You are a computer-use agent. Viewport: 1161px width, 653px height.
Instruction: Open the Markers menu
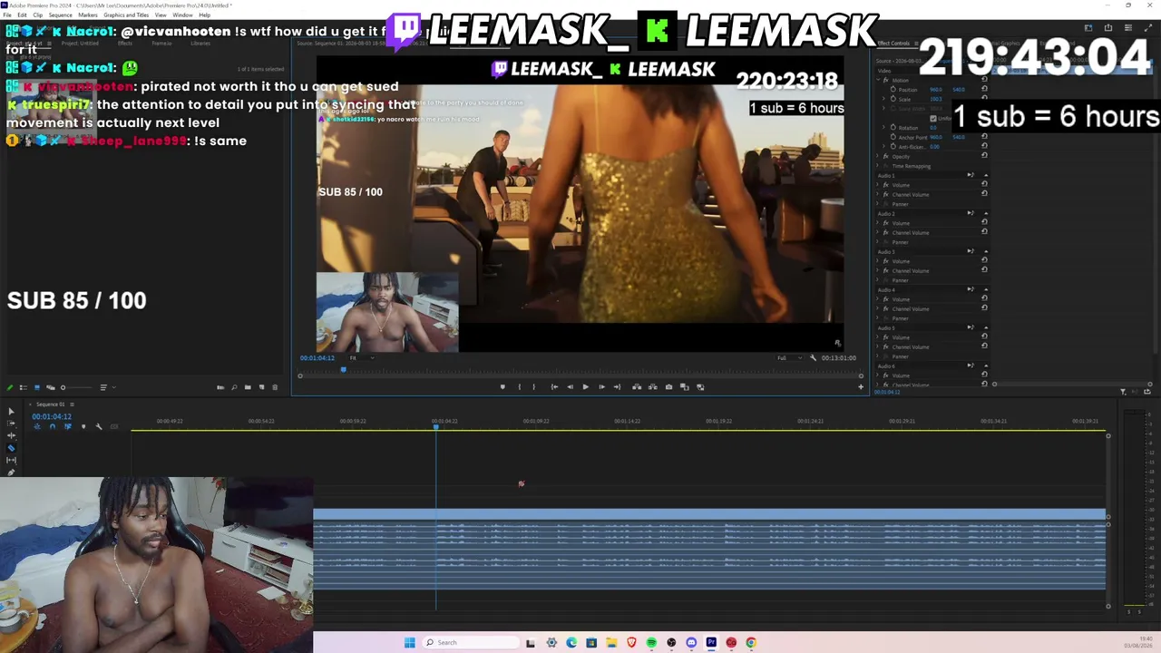pyautogui.click(x=88, y=15)
